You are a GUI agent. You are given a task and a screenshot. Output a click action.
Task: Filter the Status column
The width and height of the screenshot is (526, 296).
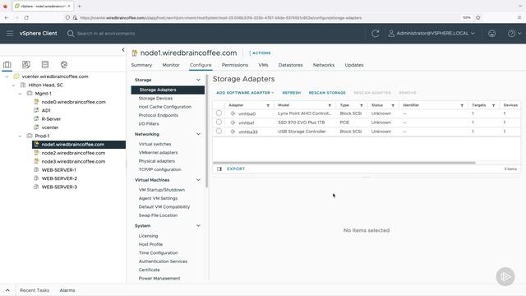(x=393, y=105)
